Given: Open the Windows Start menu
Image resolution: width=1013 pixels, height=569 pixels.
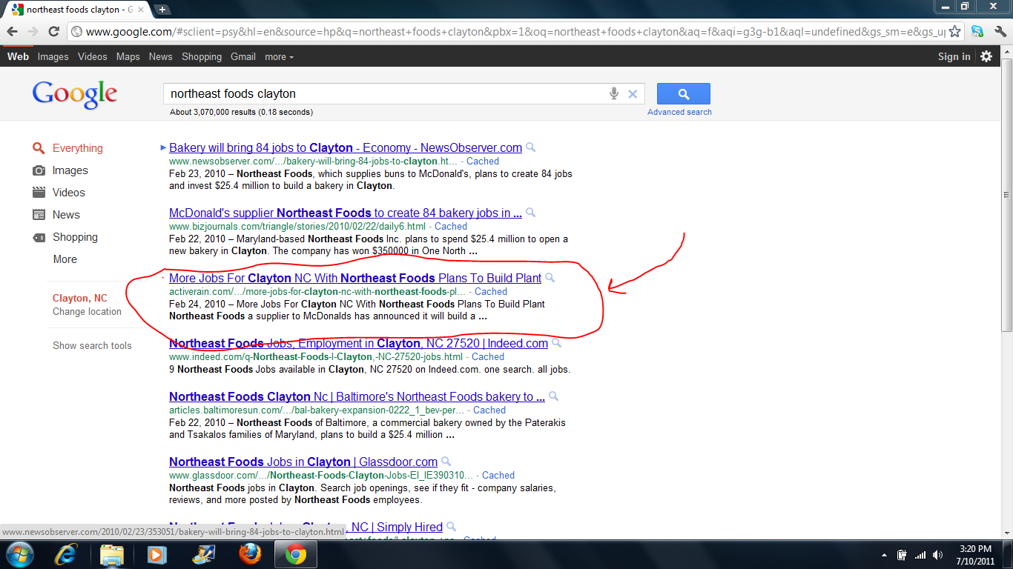Looking at the screenshot, I should (x=19, y=554).
